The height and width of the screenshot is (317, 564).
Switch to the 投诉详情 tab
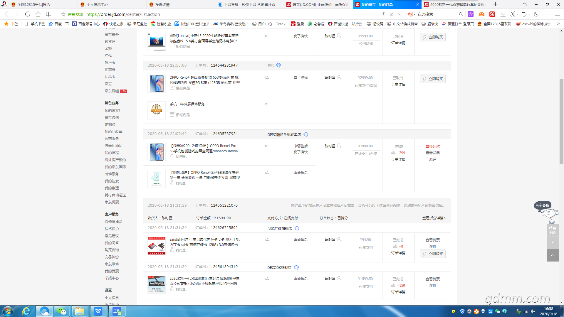pyautogui.click(x=181, y=4)
